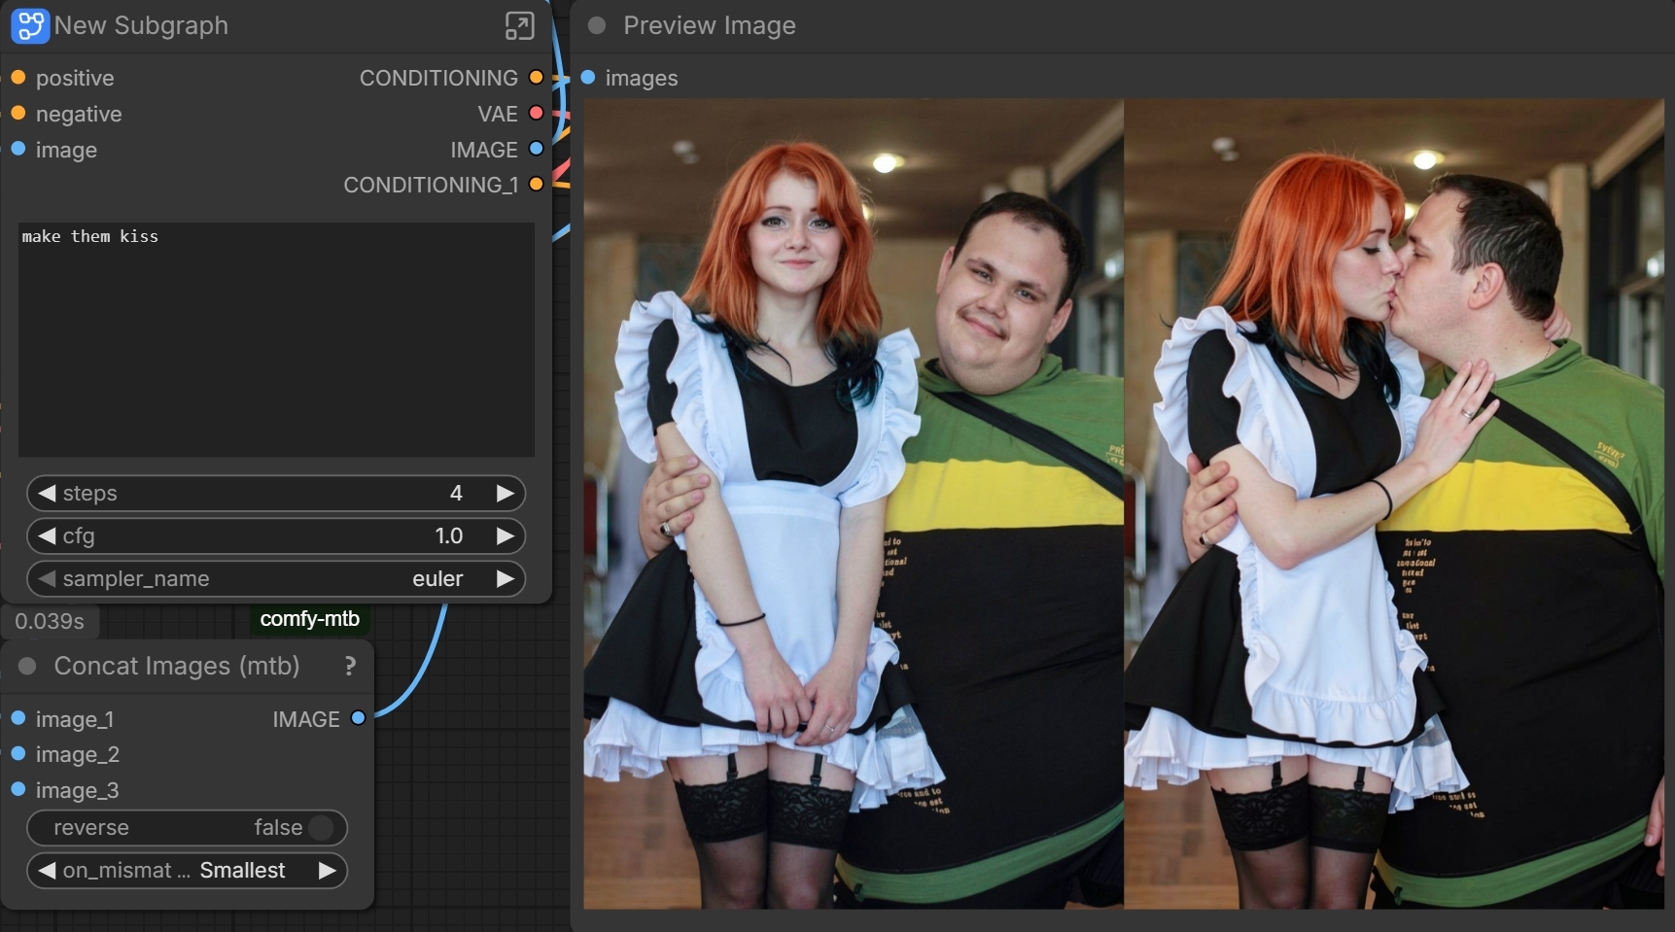
Task: Select previous on_mismatch option with left arrow
Action: (46, 871)
